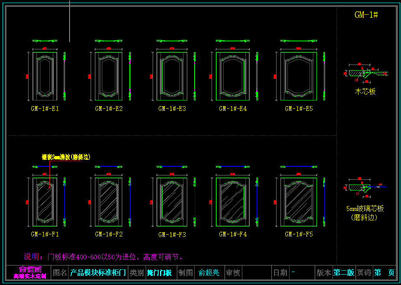Click the GM-1#-F5 label text
This screenshot has width=401, height=285.
coord(299,234)
